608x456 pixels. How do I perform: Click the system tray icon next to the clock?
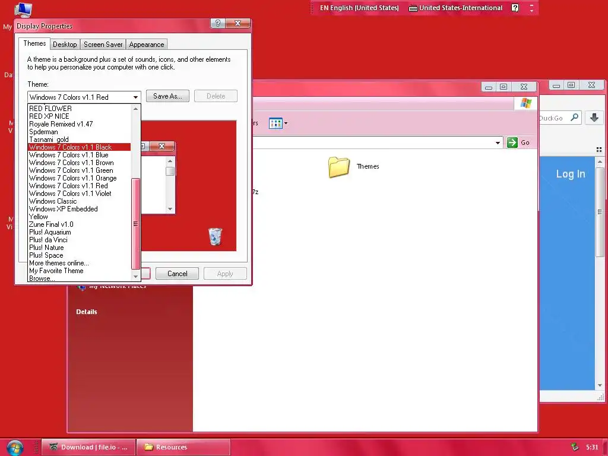click(x=575, y=447)
